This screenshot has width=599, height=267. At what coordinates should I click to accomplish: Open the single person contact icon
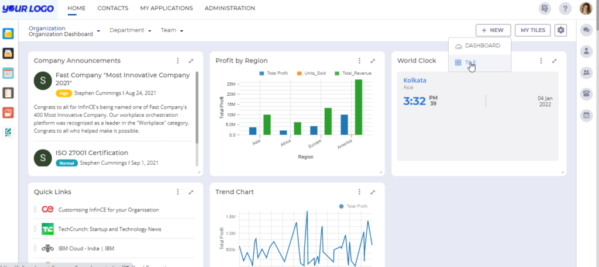pos(586,51)
